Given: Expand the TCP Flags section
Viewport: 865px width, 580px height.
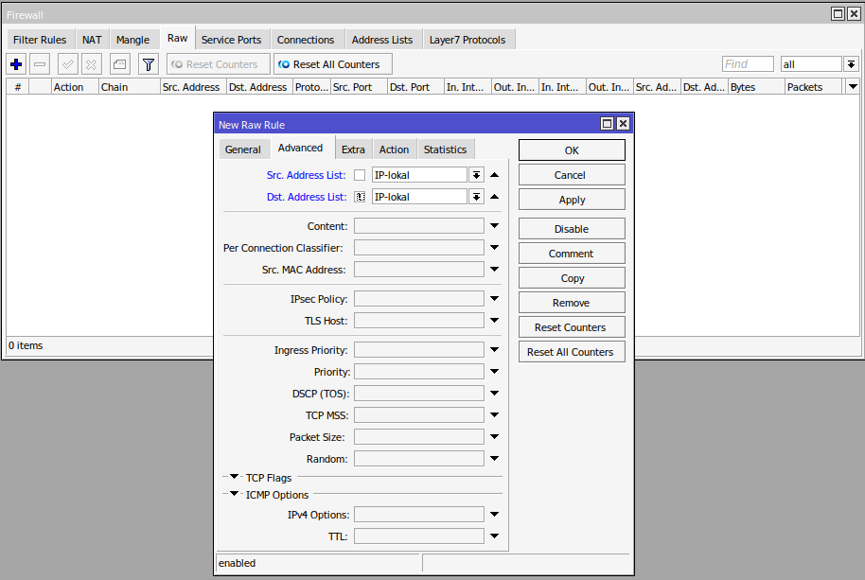Looking at the screenshot, I should coord(235,476).
